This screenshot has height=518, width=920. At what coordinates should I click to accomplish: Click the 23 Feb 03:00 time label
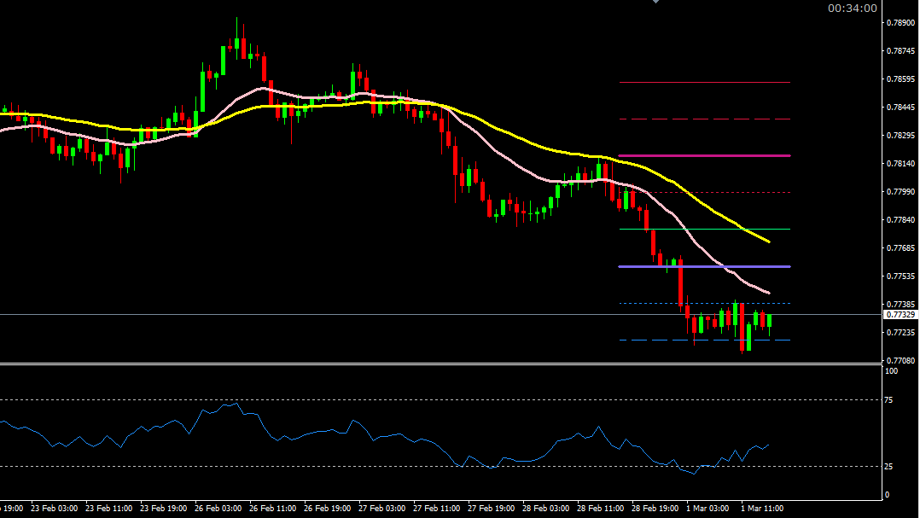pos(54,509)
